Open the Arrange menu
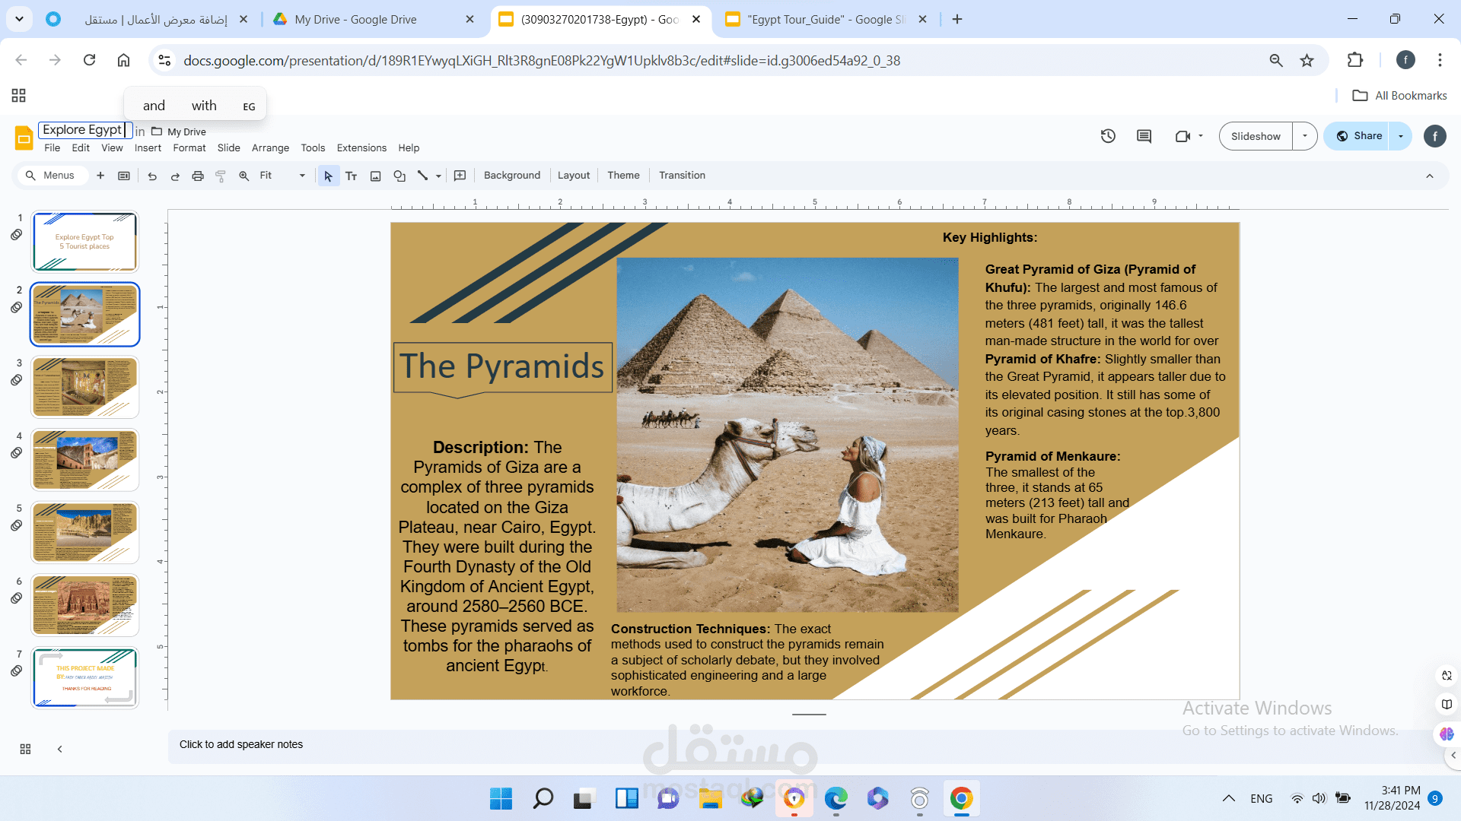Image resolution: width=1461 pixels, height=821 pixels. click(x=270, y=148)
